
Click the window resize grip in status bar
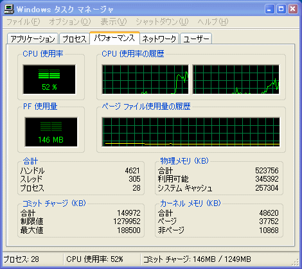point(295,262)
